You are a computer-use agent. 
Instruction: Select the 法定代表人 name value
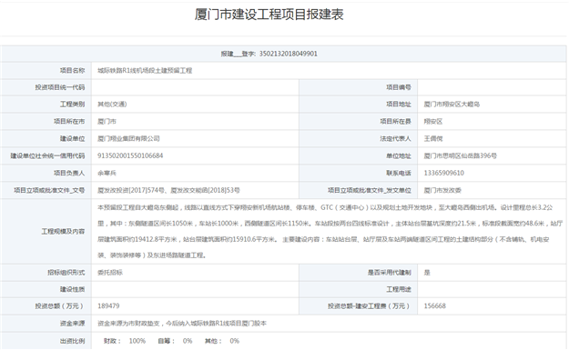pos(433,138)
